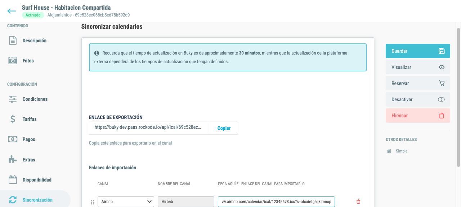Toggle the Desactivar switch icon
The width and height of the screenshot is (461, 207).
pyautogui.click(x=442, y=99)
